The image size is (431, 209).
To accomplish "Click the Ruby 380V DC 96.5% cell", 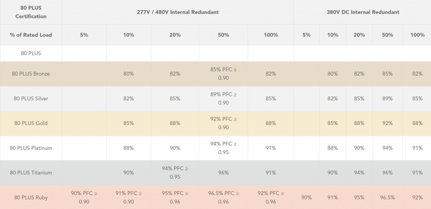I will [387, 197].
